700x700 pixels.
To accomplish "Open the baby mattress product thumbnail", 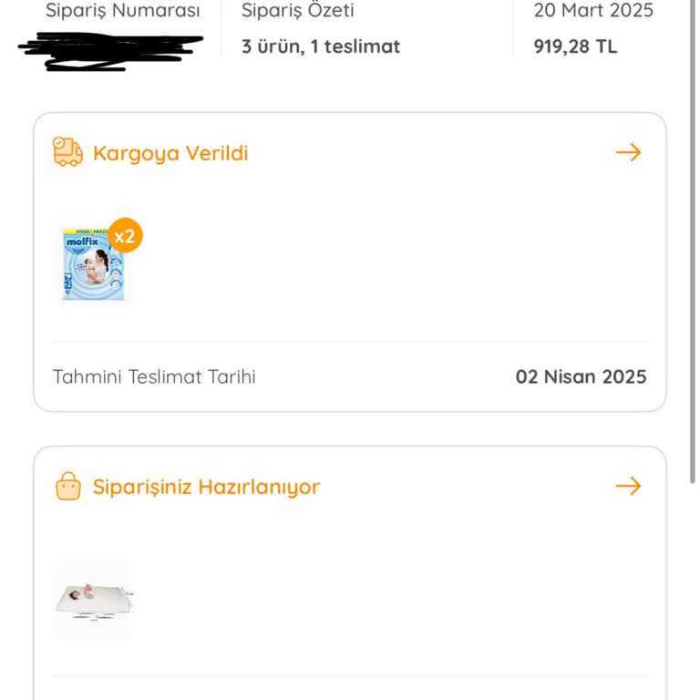I will 94,599.
